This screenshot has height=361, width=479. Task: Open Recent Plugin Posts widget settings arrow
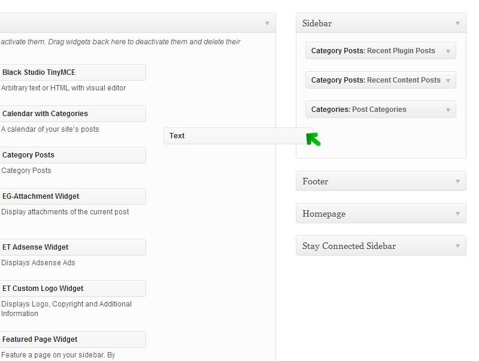[448, 51]
